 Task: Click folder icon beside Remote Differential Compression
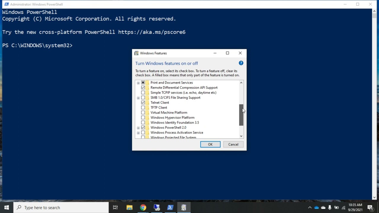147,88
